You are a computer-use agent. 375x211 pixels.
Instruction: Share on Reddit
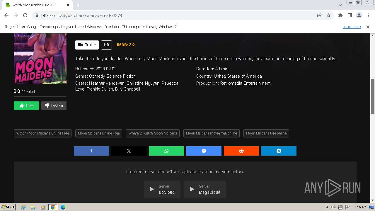pos(241,151)
